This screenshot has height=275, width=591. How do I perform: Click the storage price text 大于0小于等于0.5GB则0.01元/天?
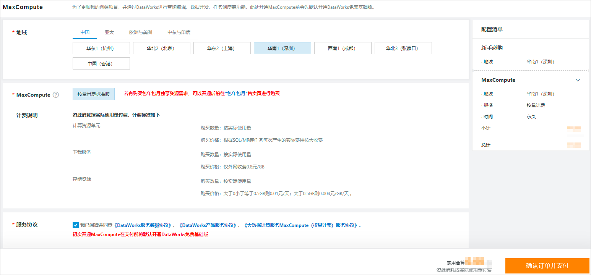pos(257,194)
